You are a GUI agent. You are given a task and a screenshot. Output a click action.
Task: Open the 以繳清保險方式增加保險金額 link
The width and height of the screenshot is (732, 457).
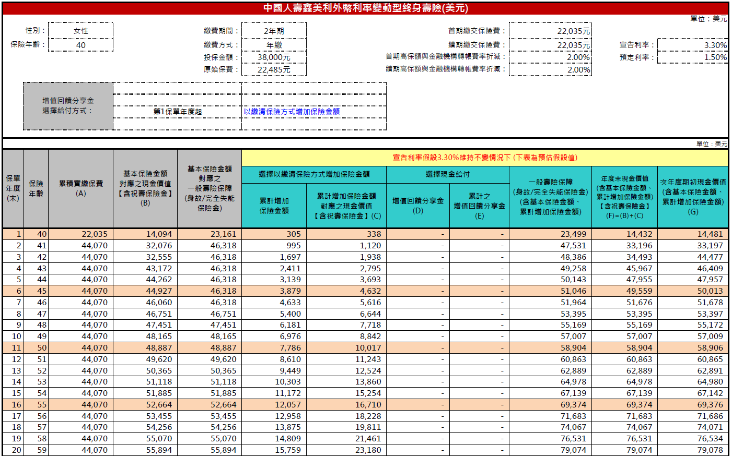pyautogui.click(x=292, y=111)
